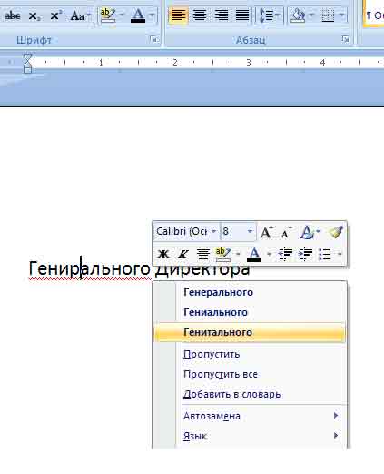The image size is (384, 474).
Task: Open bullets dropdown arrow in mini toolbar
Action: (340, 254)
